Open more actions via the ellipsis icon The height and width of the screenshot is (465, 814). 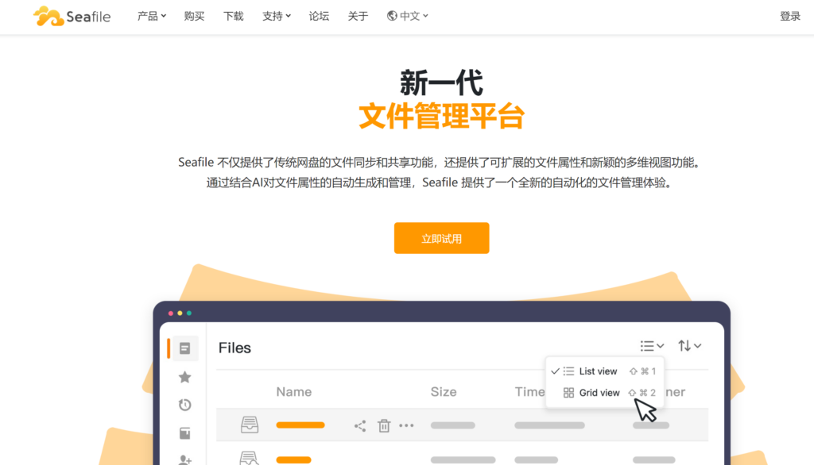[406, 425]
